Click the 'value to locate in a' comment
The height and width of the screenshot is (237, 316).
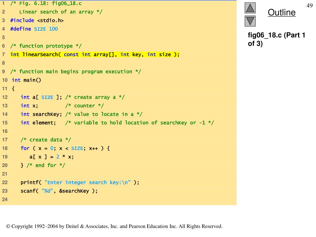[x=104, y=114]
